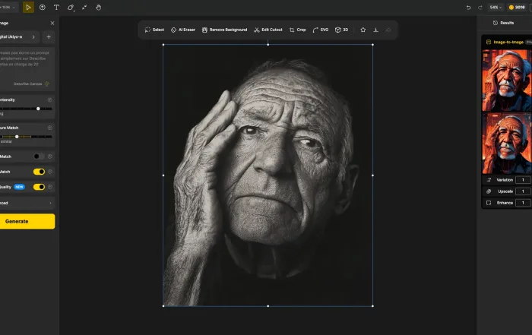Select the portrait image on canvas
532x335 pixels.
(x=268, y=175)
